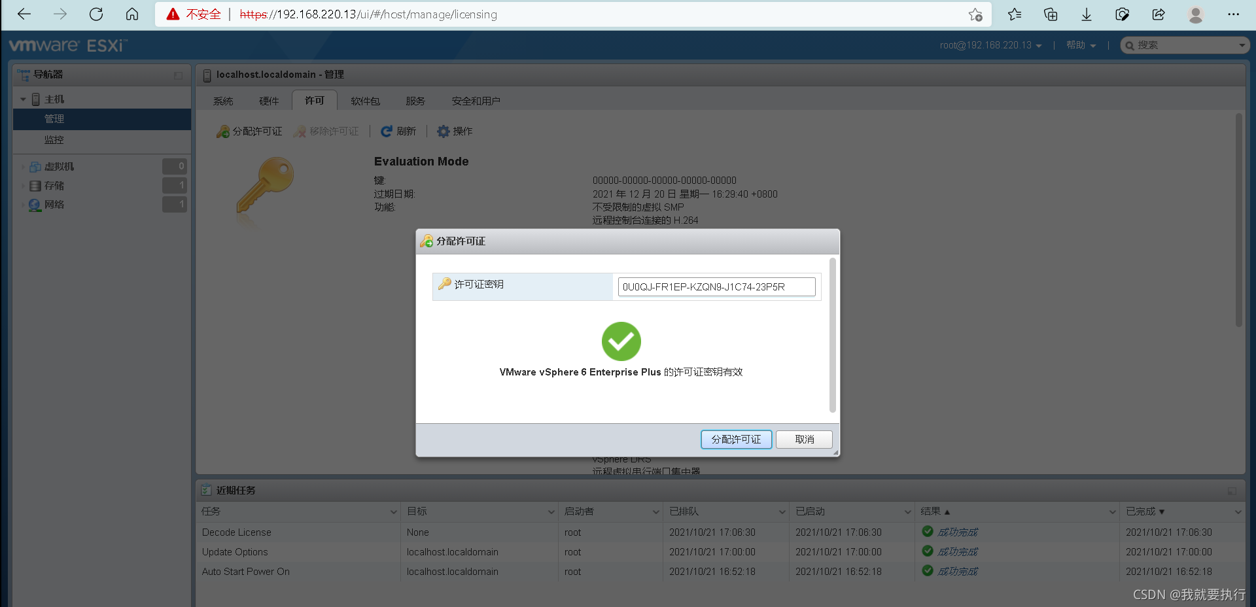Open browser home page icon
The width and height of the screenshot is (1256, 607).
point(132,14)
